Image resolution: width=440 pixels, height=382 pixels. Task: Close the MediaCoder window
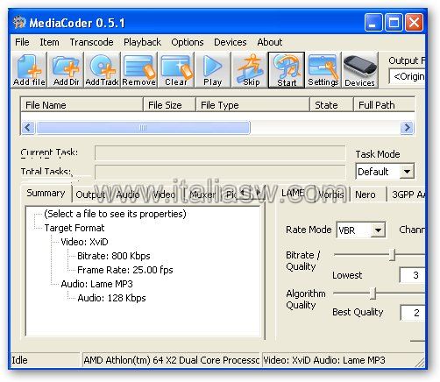pos(414,22)
